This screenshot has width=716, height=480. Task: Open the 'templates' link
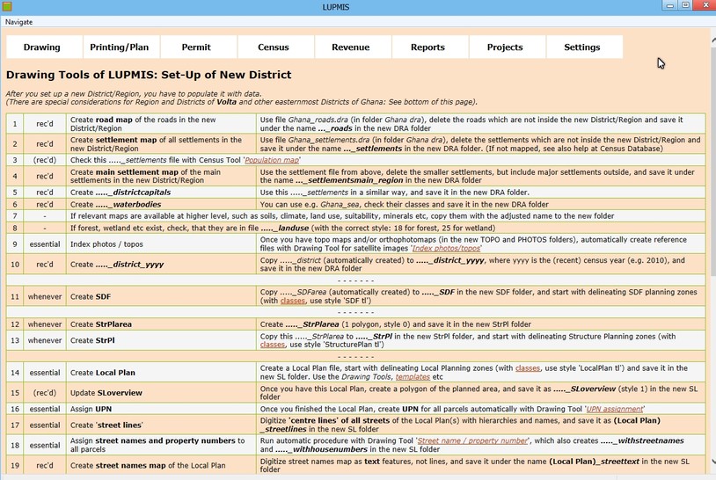pyautogui.click(x=413, y=377)
